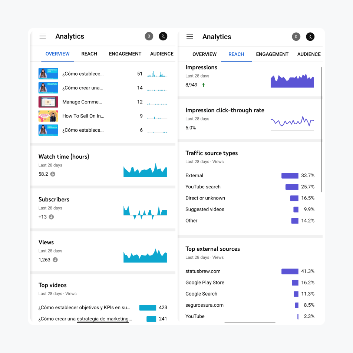This screenshot has width=353, height=353.
Task: Open hamburger menu in left Analytics panel
Action: point(43,36)
